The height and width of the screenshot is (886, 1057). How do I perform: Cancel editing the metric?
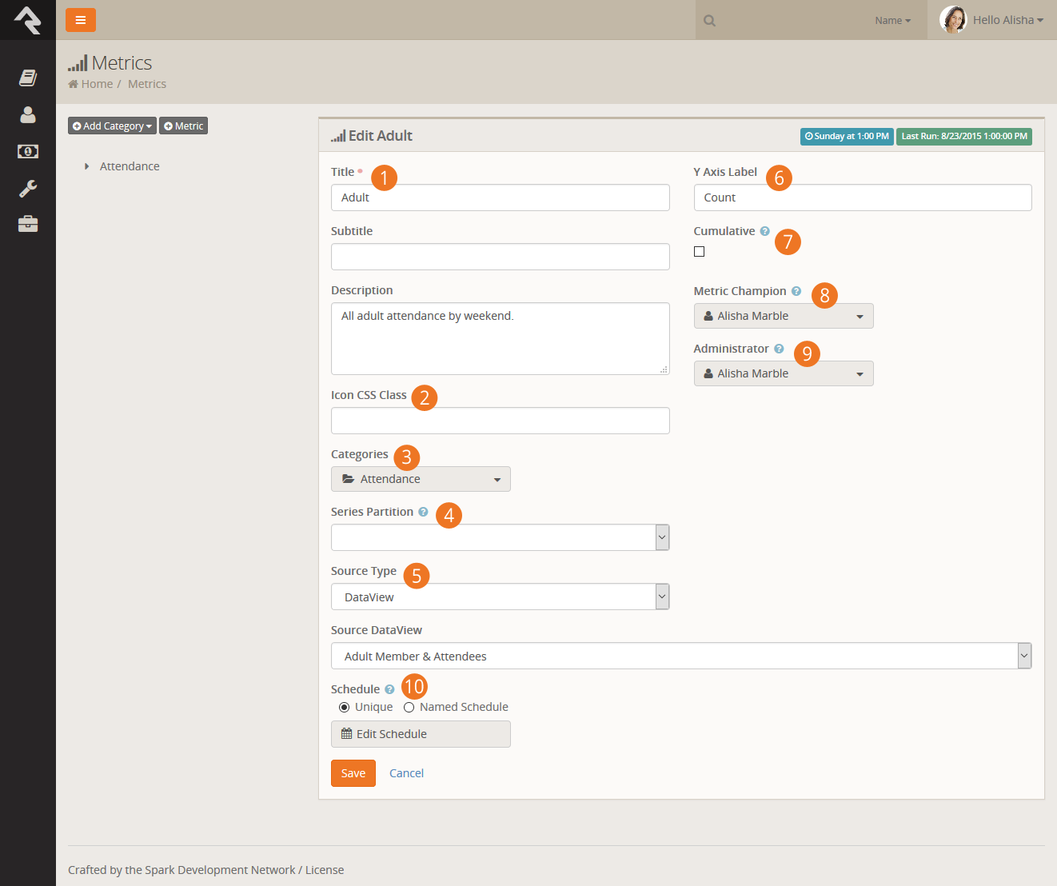point(406,773)
